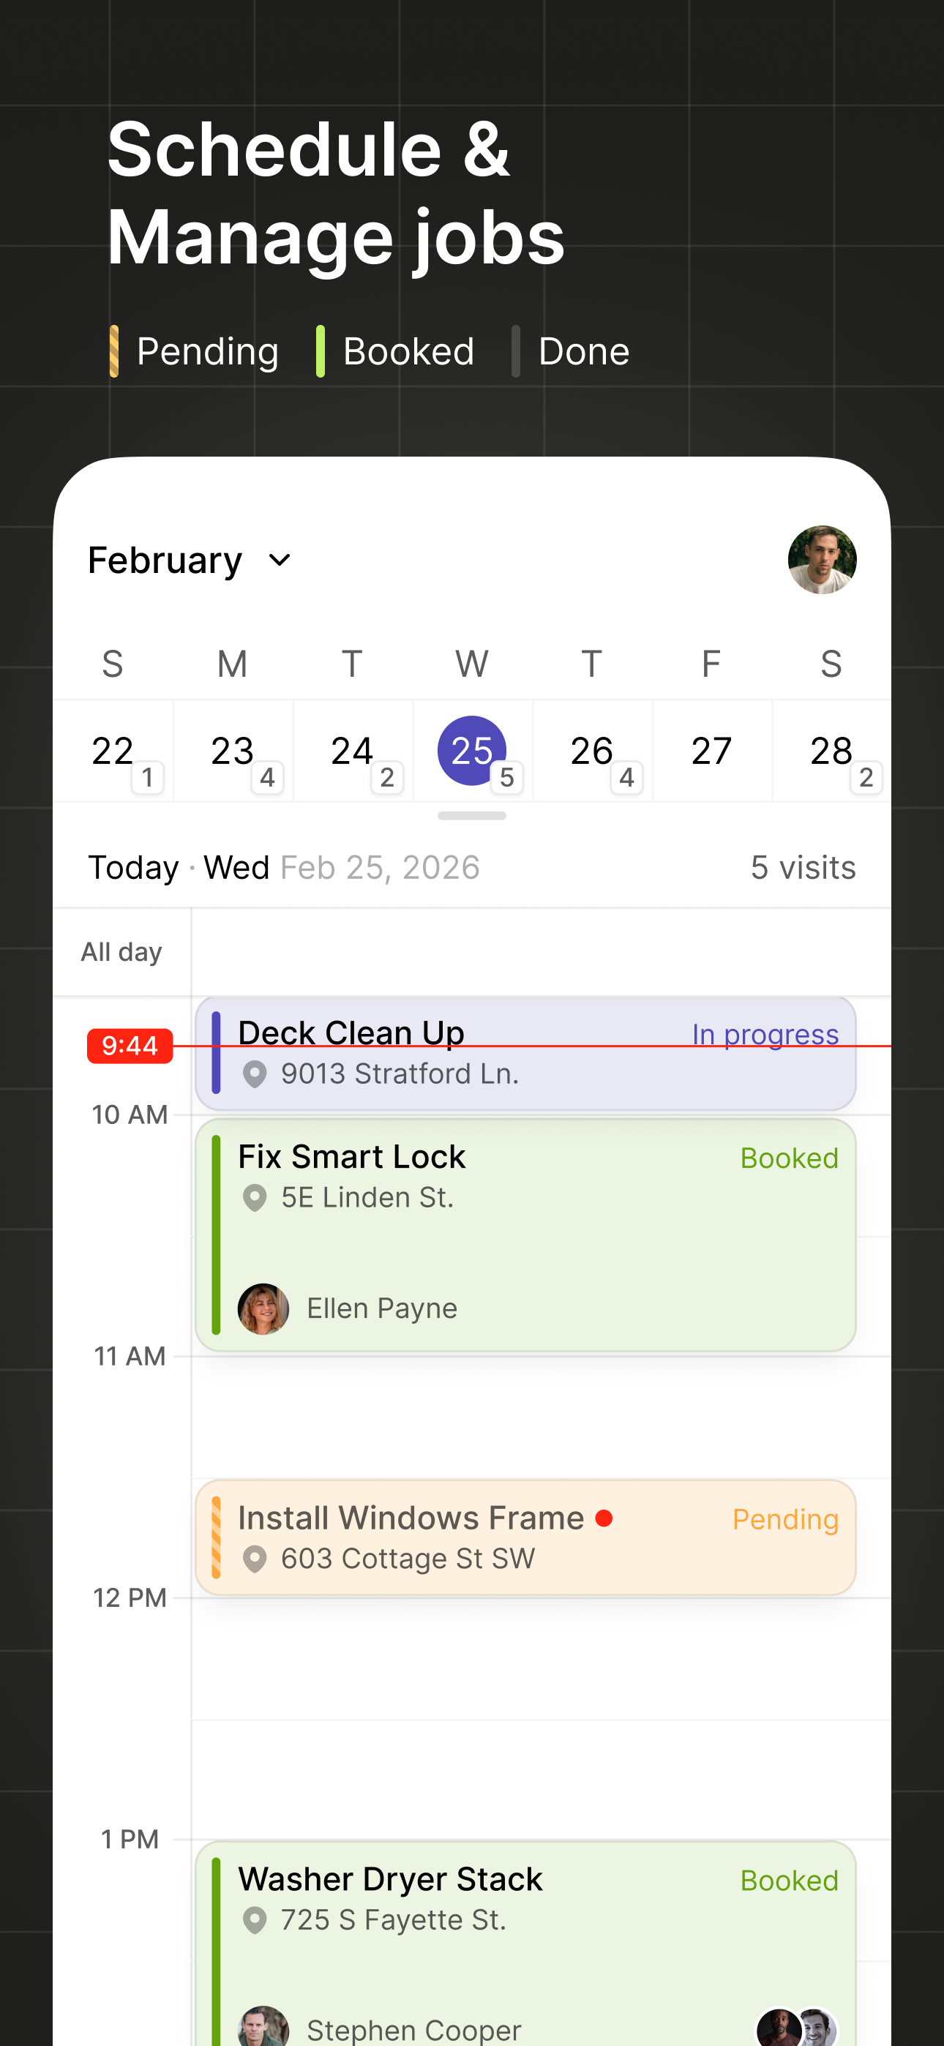
Task: Select Monday the 23rd in the week strip
Action: 233,752
